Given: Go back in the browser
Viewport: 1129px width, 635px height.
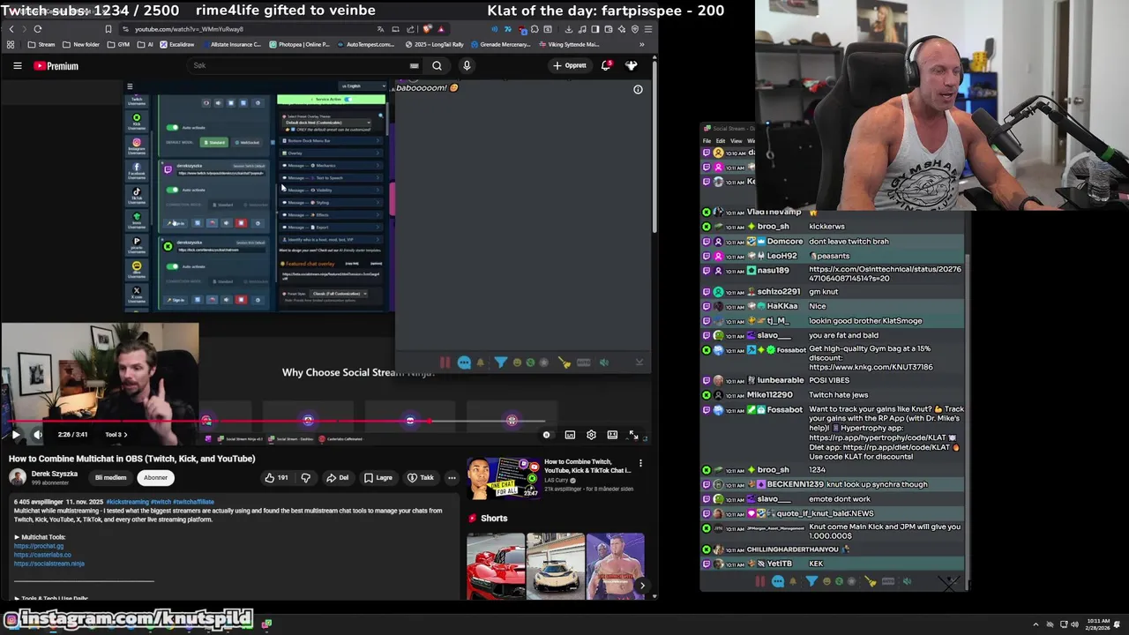Looking at the screenshot, I should [11, 29].
